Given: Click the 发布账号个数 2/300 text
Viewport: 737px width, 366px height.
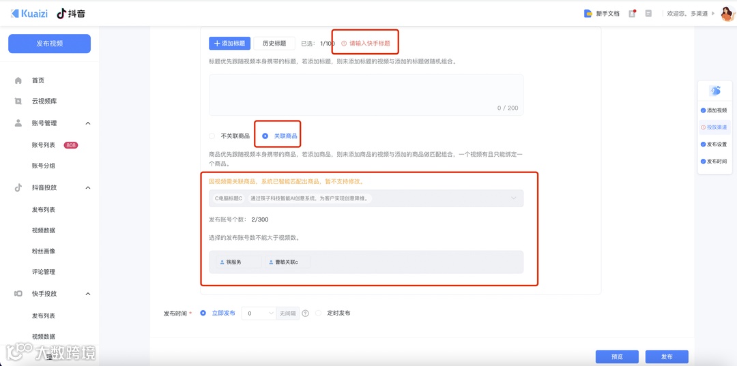Looking at the screenshot, I should (239, 219).
